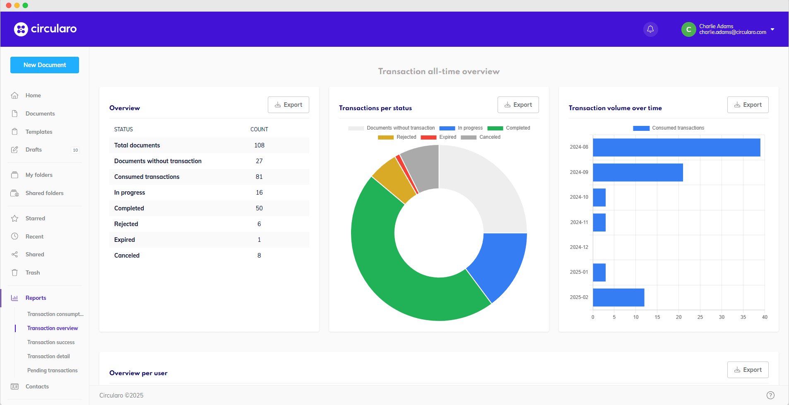Open Transaction success report
The height and width of the screenshot is (405, 789).
[x=51, y=342]
